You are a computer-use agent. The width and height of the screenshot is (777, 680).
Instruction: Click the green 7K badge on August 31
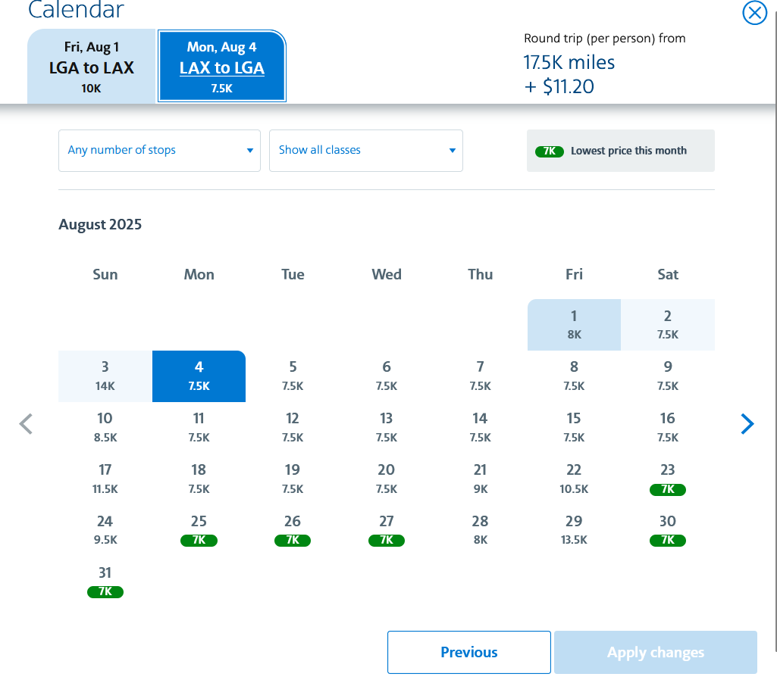tap(105, 591)
